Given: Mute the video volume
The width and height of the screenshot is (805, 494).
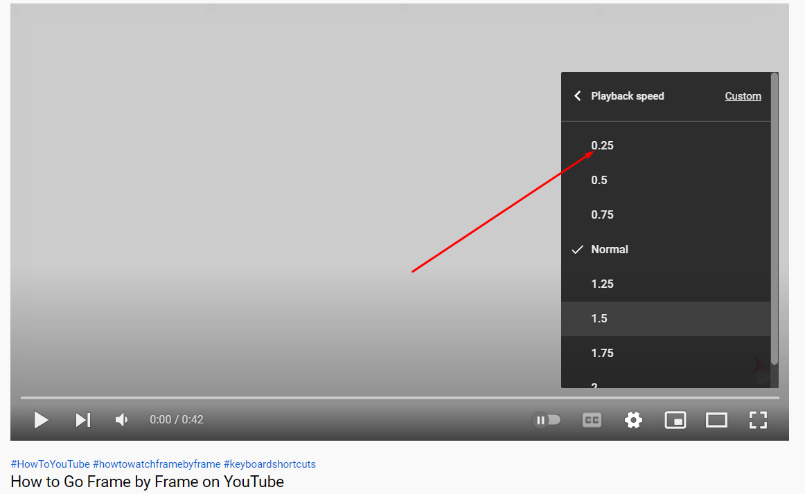Looking at the screenshot, I should tap(122, 420).
